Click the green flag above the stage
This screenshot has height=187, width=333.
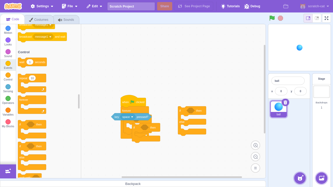[x=272, y=18]
